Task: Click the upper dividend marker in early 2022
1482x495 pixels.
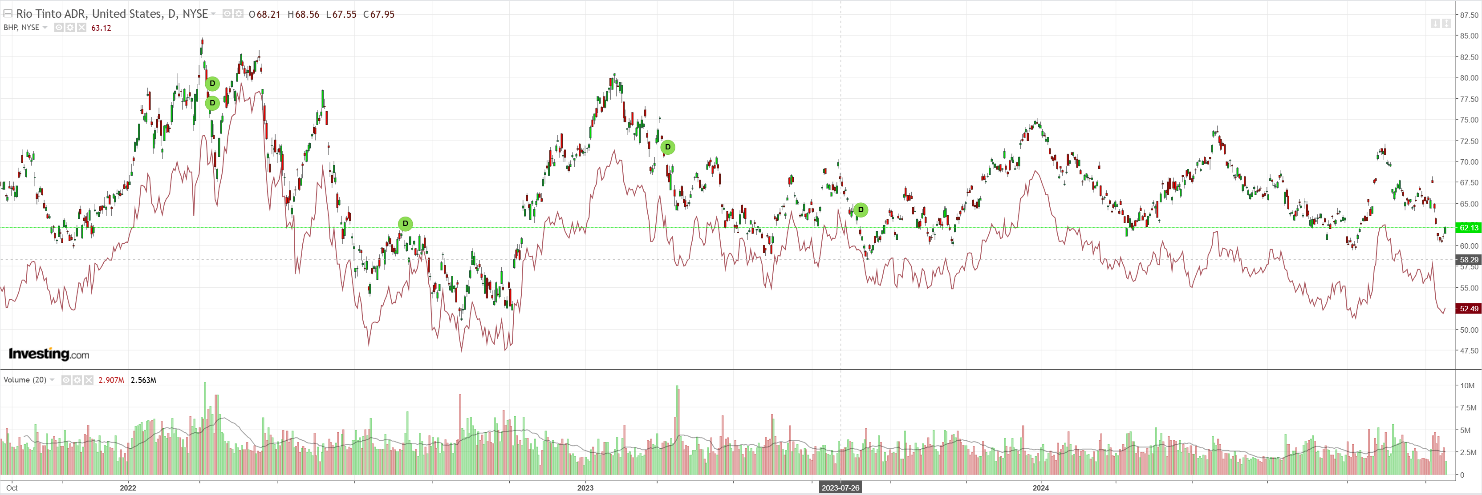Action: click(212, 84)
